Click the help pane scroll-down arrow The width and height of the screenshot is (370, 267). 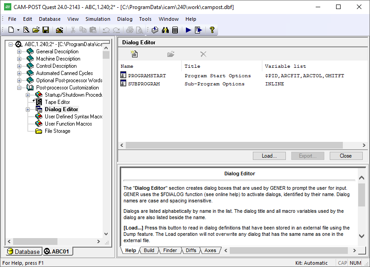pyautogui.click(x=361, y=236)
